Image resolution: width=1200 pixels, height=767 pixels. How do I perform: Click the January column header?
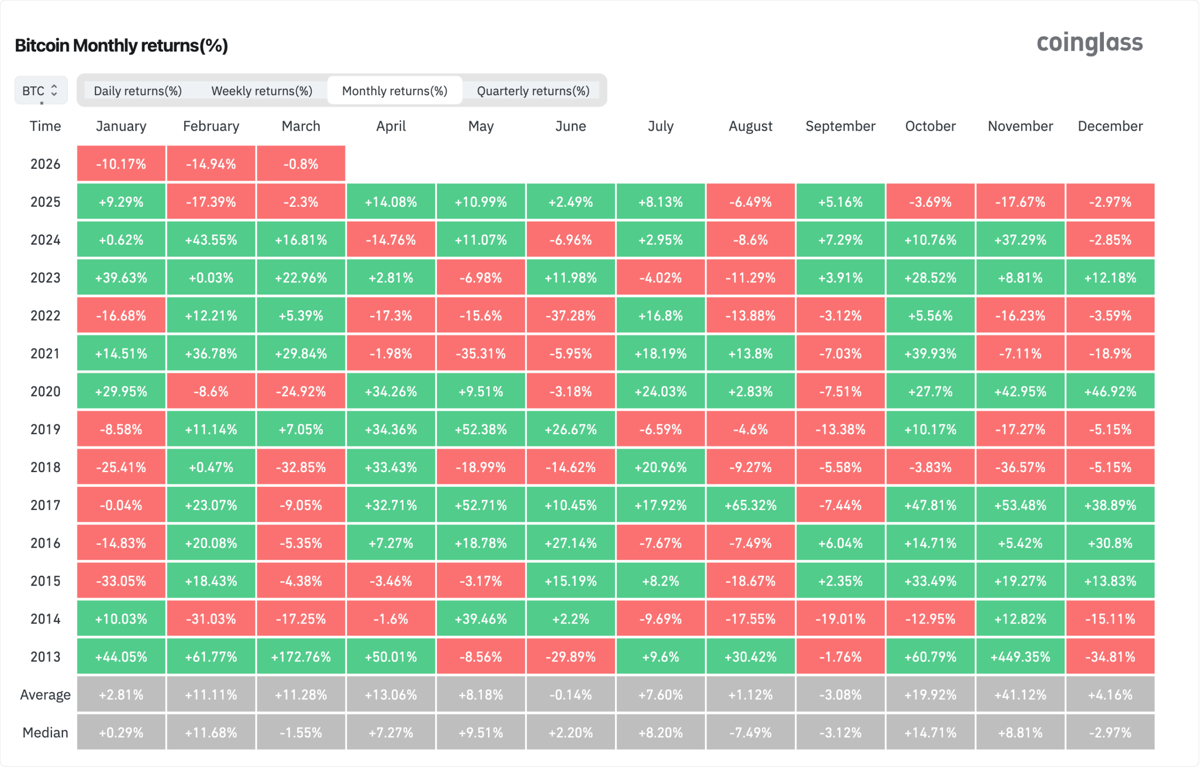(121, 126)
